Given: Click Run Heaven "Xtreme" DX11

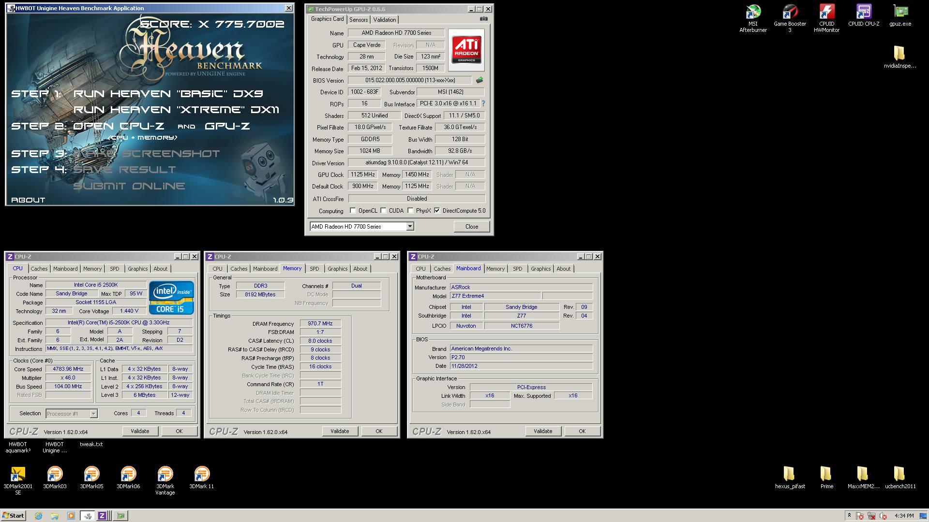Looking at the screenshot, I should [176, 110].
